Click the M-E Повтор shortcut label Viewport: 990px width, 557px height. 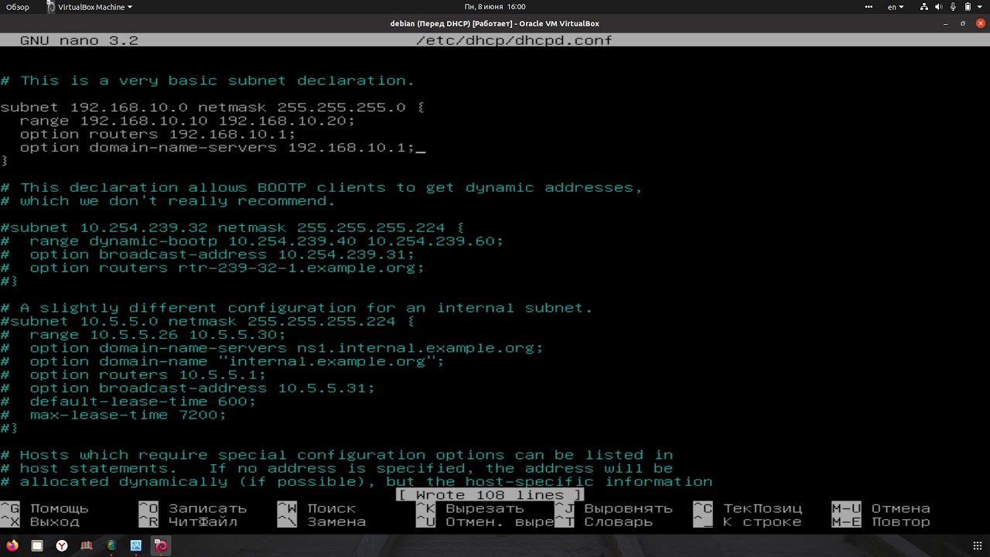pos(881,522)
